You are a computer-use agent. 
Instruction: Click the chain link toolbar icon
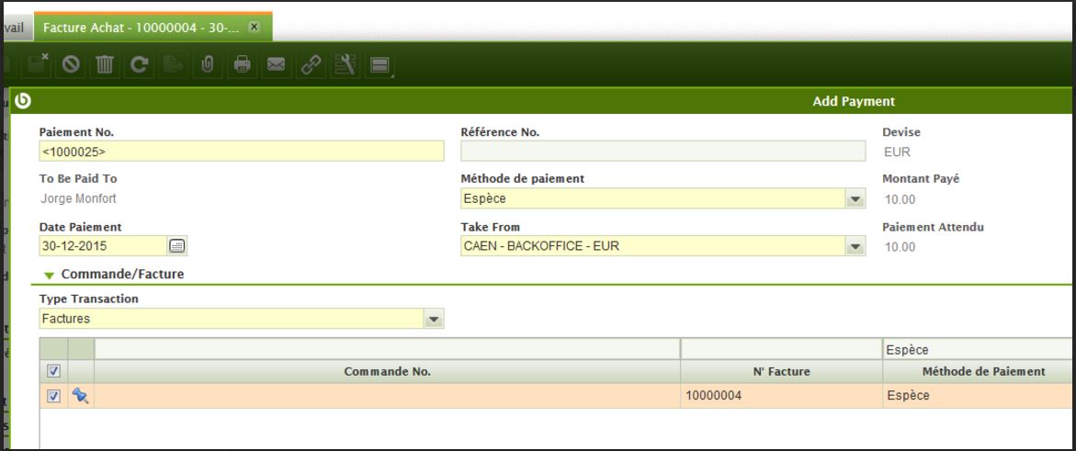[311, 64]
